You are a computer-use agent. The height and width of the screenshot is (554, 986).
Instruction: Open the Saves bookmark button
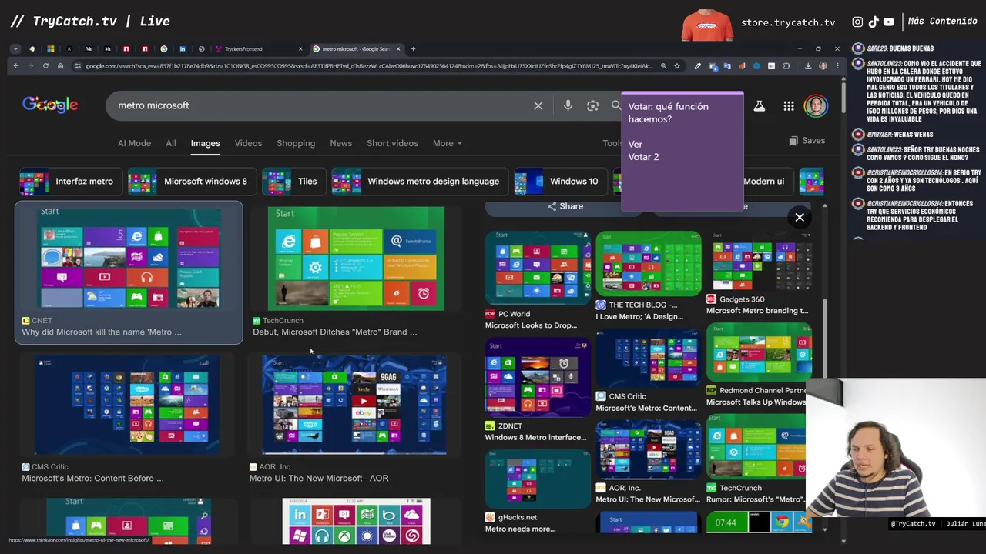point(807,141)
